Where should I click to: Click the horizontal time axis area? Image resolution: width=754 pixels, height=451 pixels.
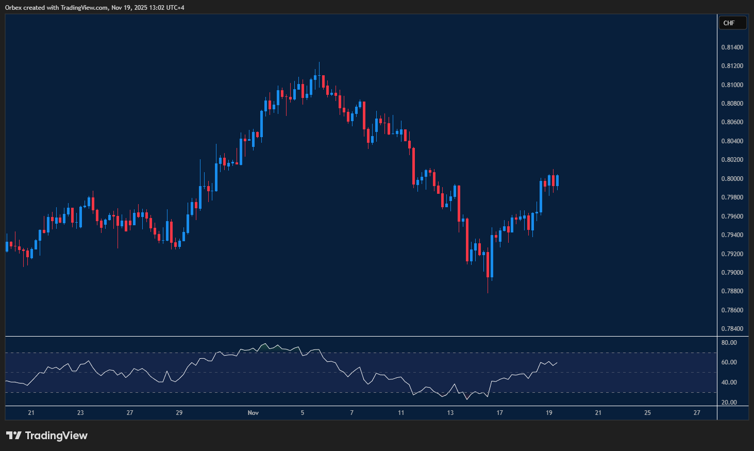[361, 413]
